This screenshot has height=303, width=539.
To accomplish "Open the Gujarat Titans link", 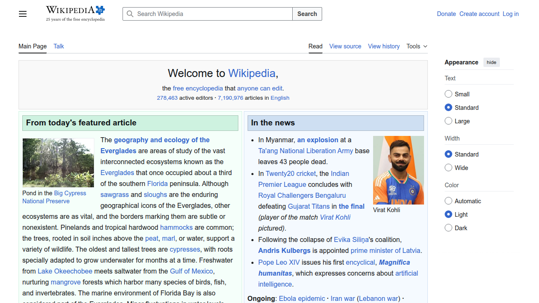I will tap(309, 206).
